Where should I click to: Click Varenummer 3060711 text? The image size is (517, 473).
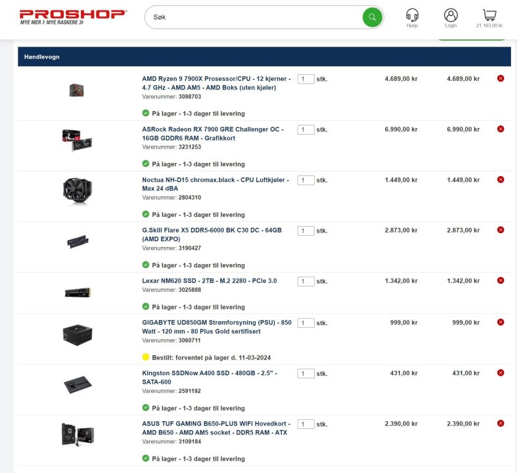point(171,340)
